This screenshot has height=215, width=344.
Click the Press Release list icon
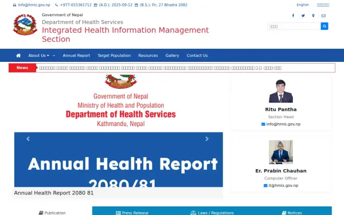point(118,213)
